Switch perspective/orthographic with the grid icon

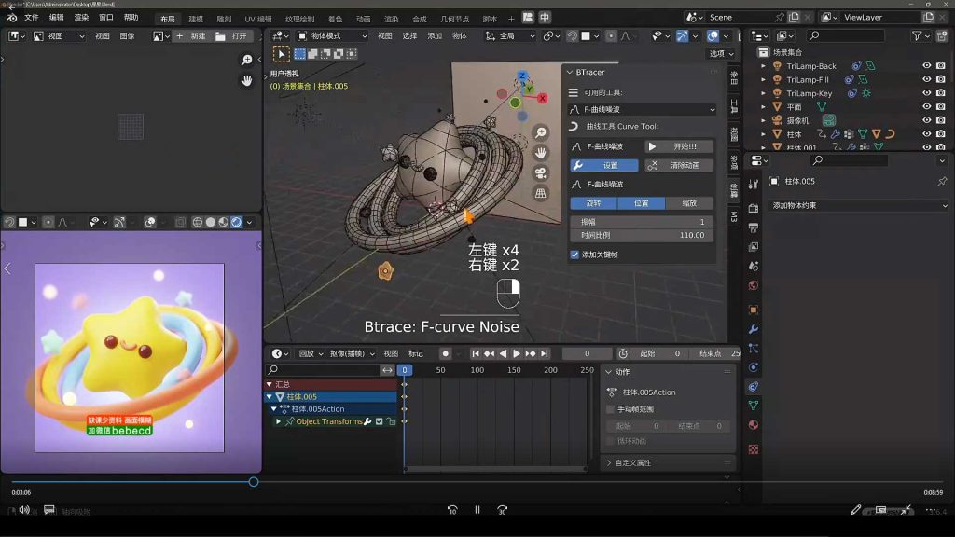pyautogui.click(x=541, y=193)
